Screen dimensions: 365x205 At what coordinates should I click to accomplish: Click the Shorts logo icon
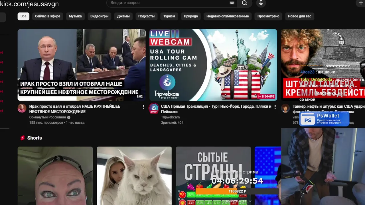coord(23,138)
